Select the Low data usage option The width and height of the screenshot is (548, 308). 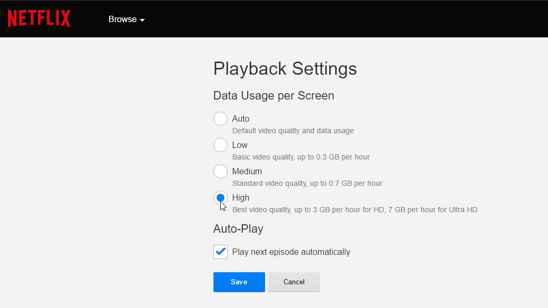click(x=220, y=145)
